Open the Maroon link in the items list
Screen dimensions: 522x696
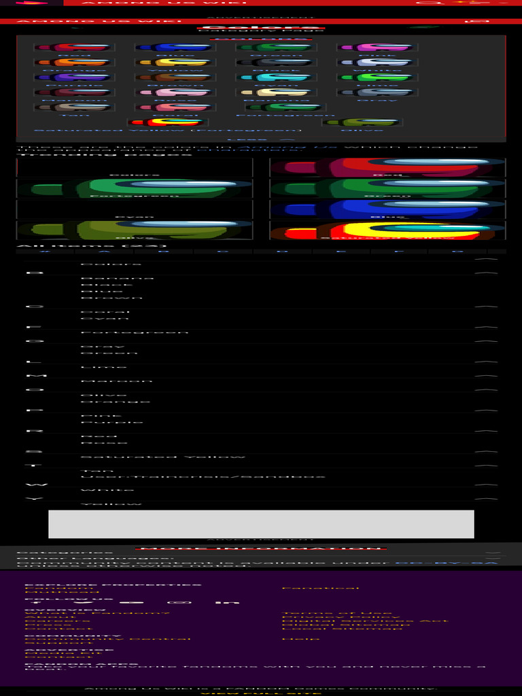tap(116, 381)
